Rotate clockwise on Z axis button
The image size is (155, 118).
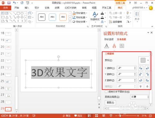click(141, 80)
